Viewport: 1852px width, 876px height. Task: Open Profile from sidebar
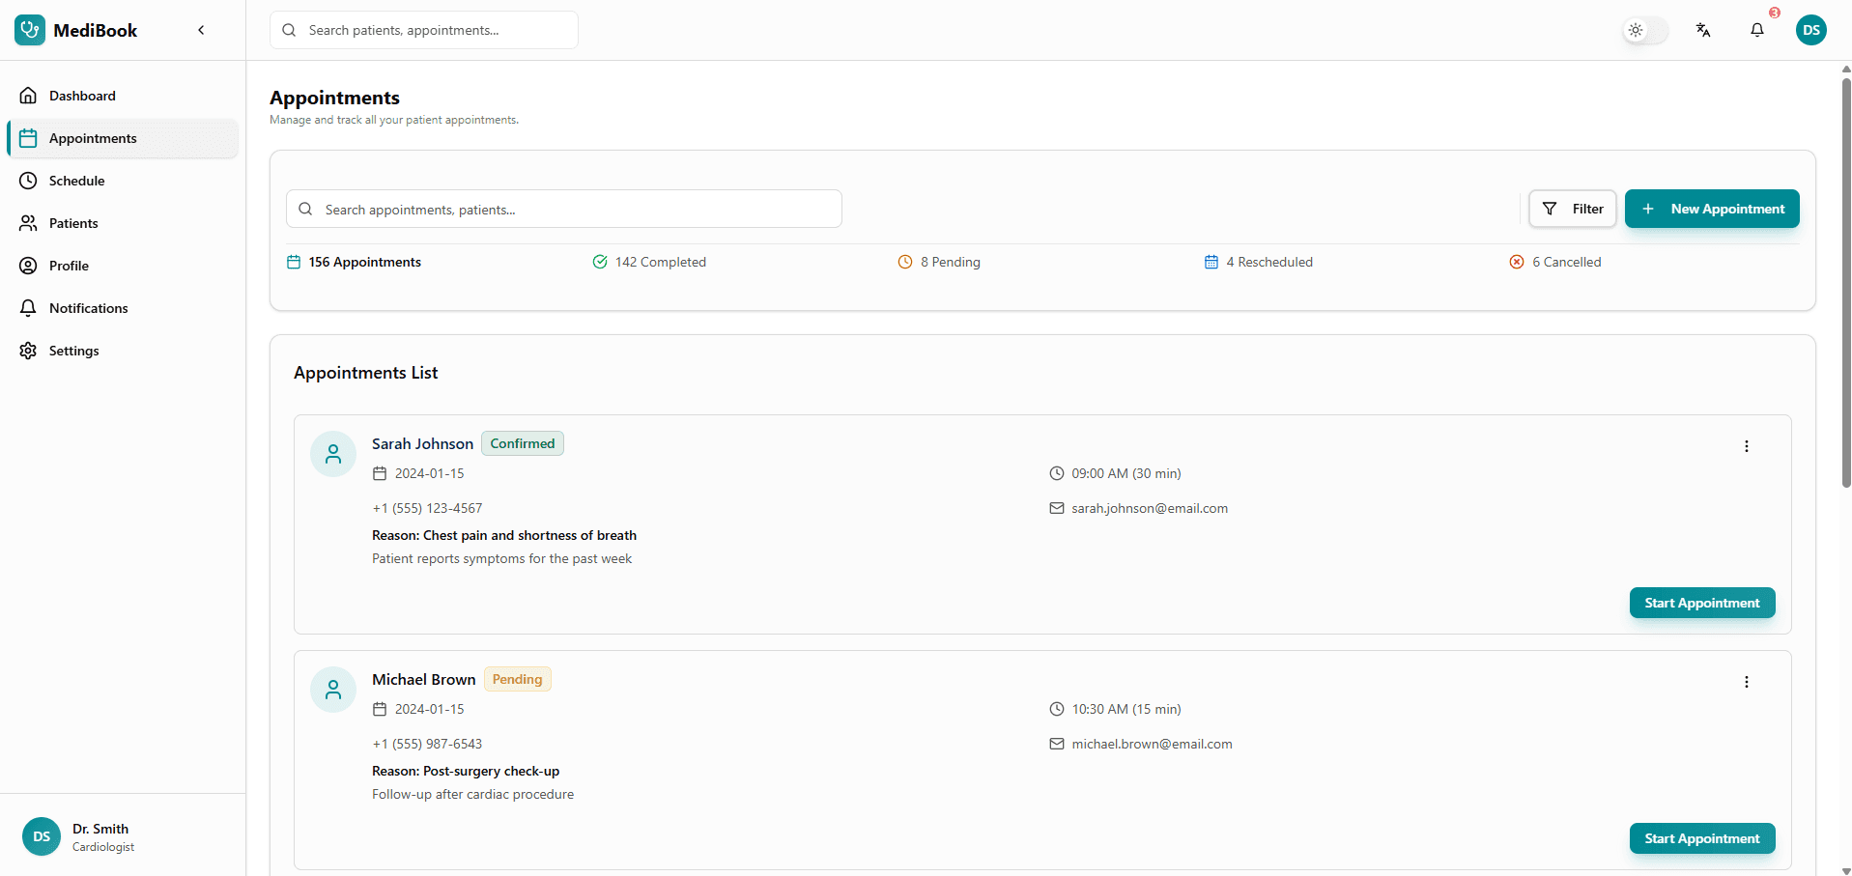pos(123,266)
